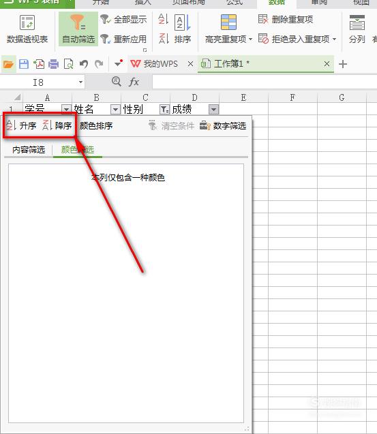The height and width of the screenshot is (434, 377).
Task: Undo the last action
Action: tap(84, 64)
